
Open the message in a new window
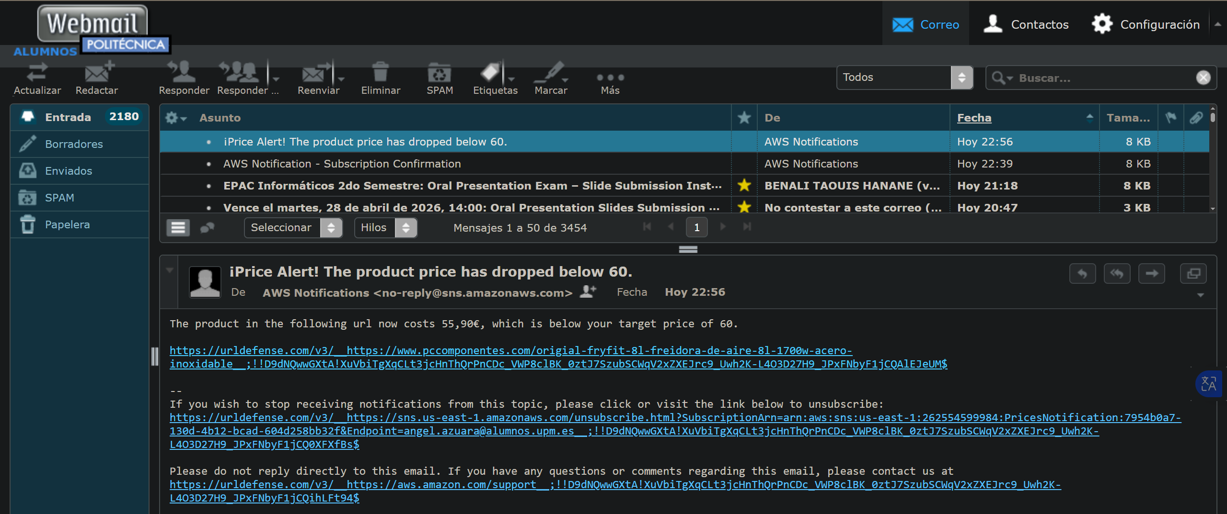1193,274
